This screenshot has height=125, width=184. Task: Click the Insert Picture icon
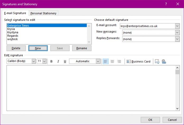pyautogui.click(x=157, y=62)
